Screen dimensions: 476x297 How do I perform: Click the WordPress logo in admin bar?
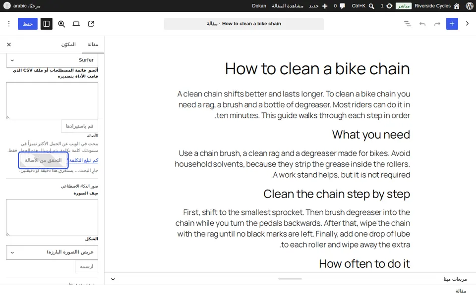tap(469, 6)
